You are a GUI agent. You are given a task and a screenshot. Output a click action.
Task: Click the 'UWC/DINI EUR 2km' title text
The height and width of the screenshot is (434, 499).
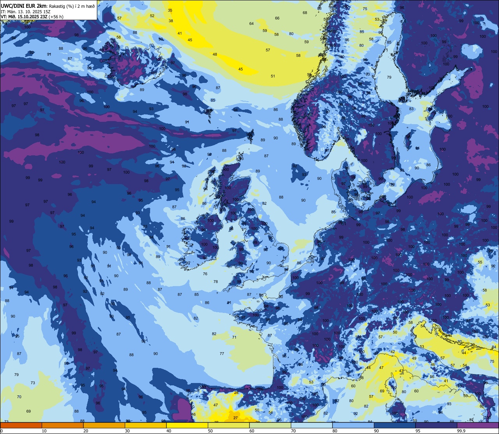tap(23, 5)
